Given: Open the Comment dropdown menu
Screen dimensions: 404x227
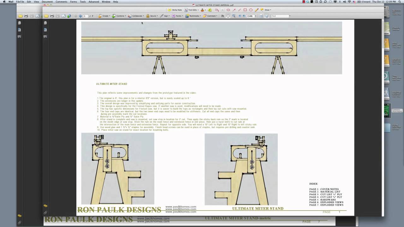Looking at the screenshot, I should [x=210, y=16].
